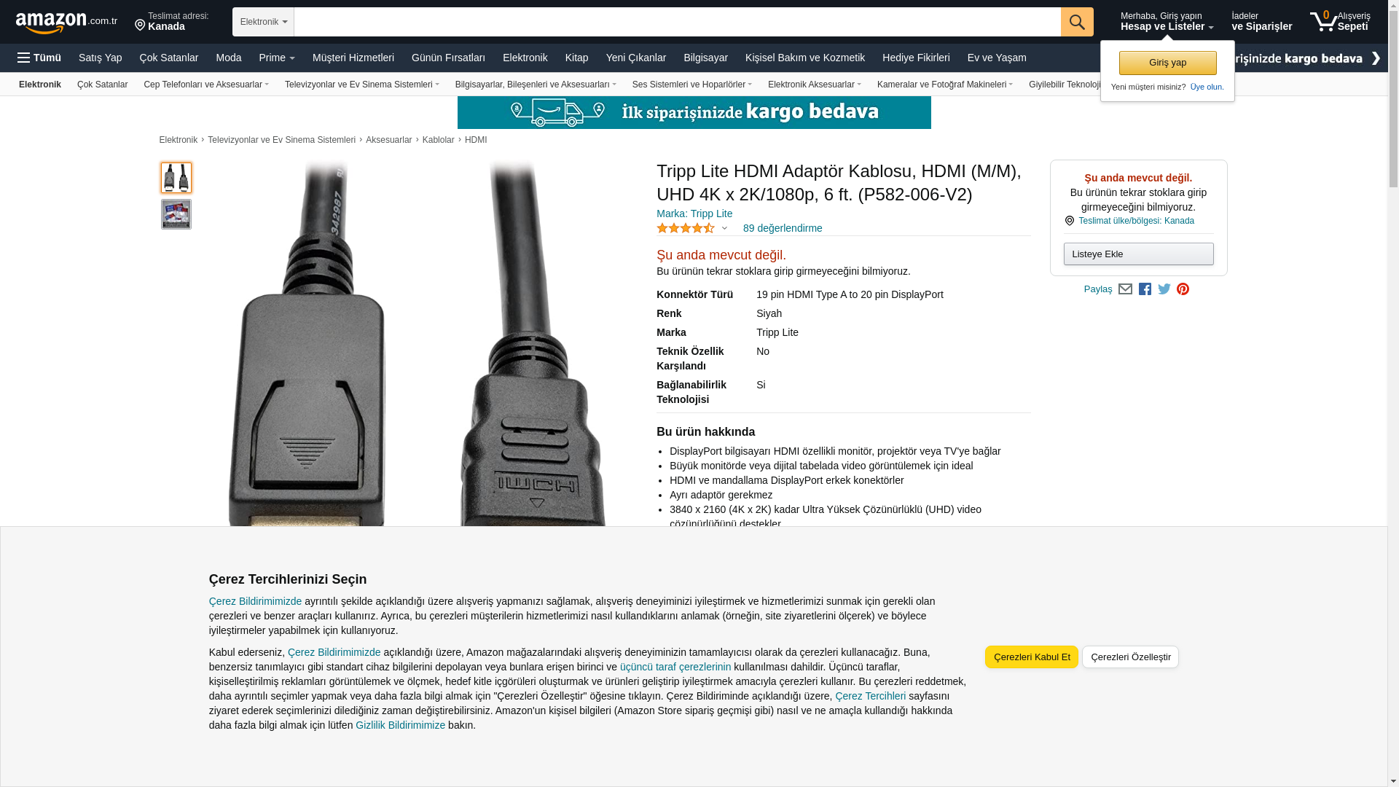
Task: Share product on Facebook icon
Action: pyautogui.click(x=1145, y=289)
